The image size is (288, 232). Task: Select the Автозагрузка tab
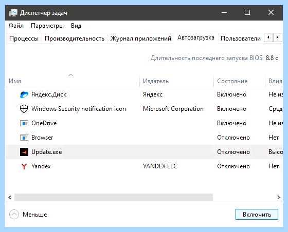click(x=196, y=38)
